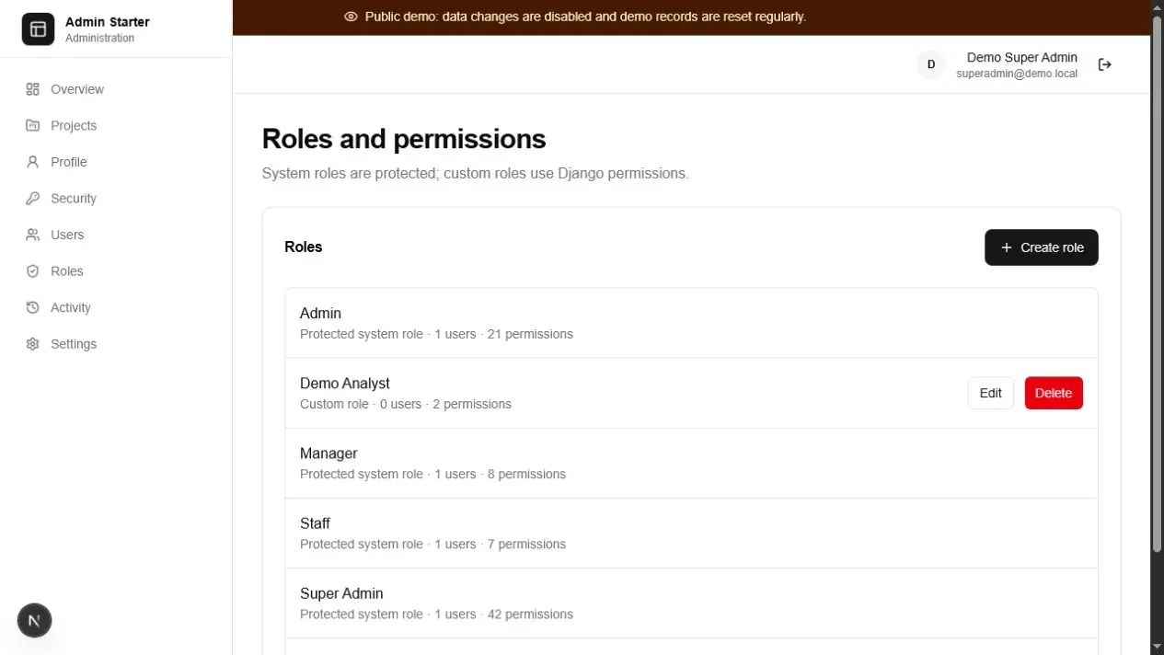The height and width of the screenshot is (655, 1164).
Task: Click the 'System roles are protected' subtitle
Action: [x=475, y=173]
